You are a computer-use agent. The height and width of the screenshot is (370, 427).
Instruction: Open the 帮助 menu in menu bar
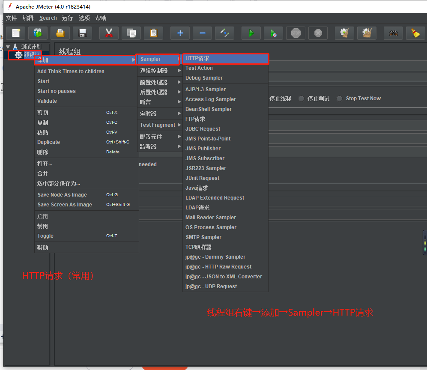pos(101,18)
